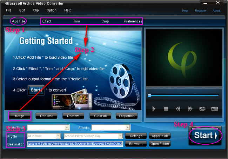Expand the All Profiles category dropdown
The height and width of the screenshot is (159, 228).
point(58,136)
